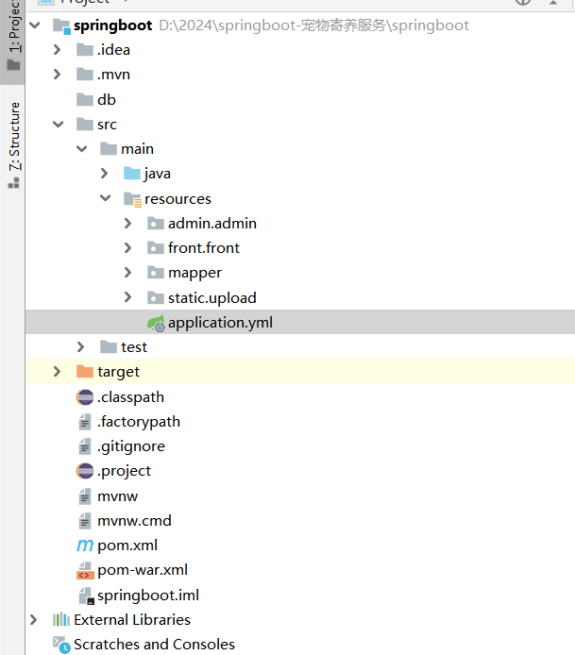Click the orange target folder icon

pos(85,372)
